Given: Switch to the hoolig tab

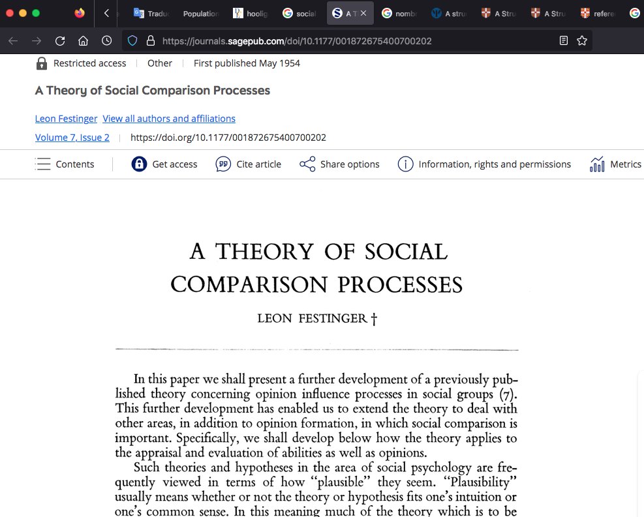Looking at the screenshot, I should [251, 14].
